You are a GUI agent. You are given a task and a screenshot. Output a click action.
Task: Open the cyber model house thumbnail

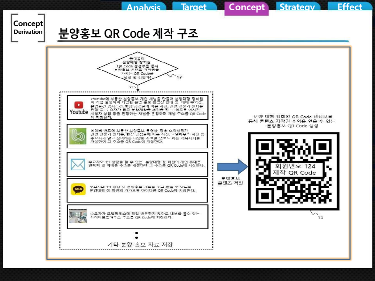(78, 216)
